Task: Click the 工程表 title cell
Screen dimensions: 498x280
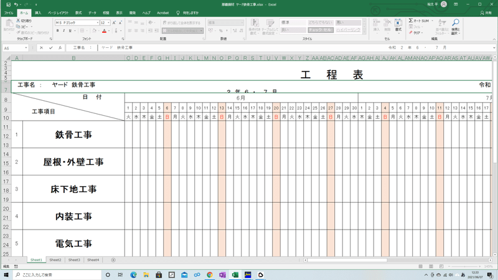Action: (332, 75)
